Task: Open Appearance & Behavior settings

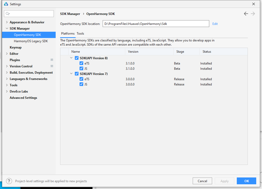Action: [27, 22]
